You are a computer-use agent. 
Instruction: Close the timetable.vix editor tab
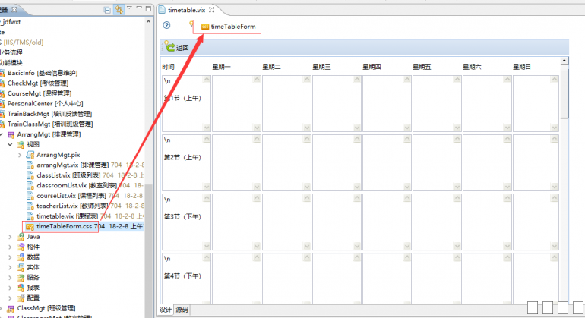point(212,9)
